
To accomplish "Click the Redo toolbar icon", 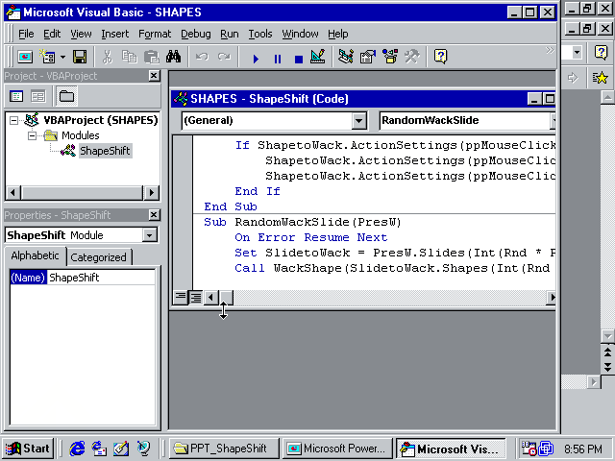I will [224, 57].
